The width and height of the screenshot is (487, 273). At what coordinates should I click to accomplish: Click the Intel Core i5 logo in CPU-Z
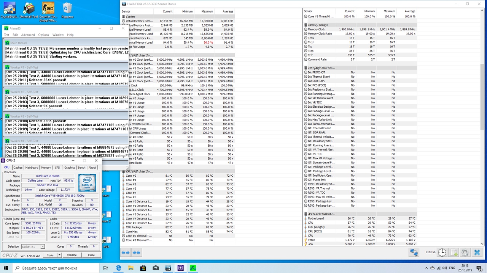[88, 182]
